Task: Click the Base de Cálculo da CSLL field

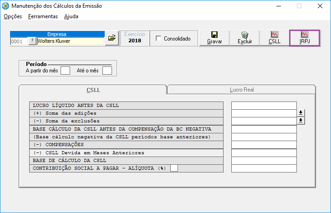Action: [264, 161]
